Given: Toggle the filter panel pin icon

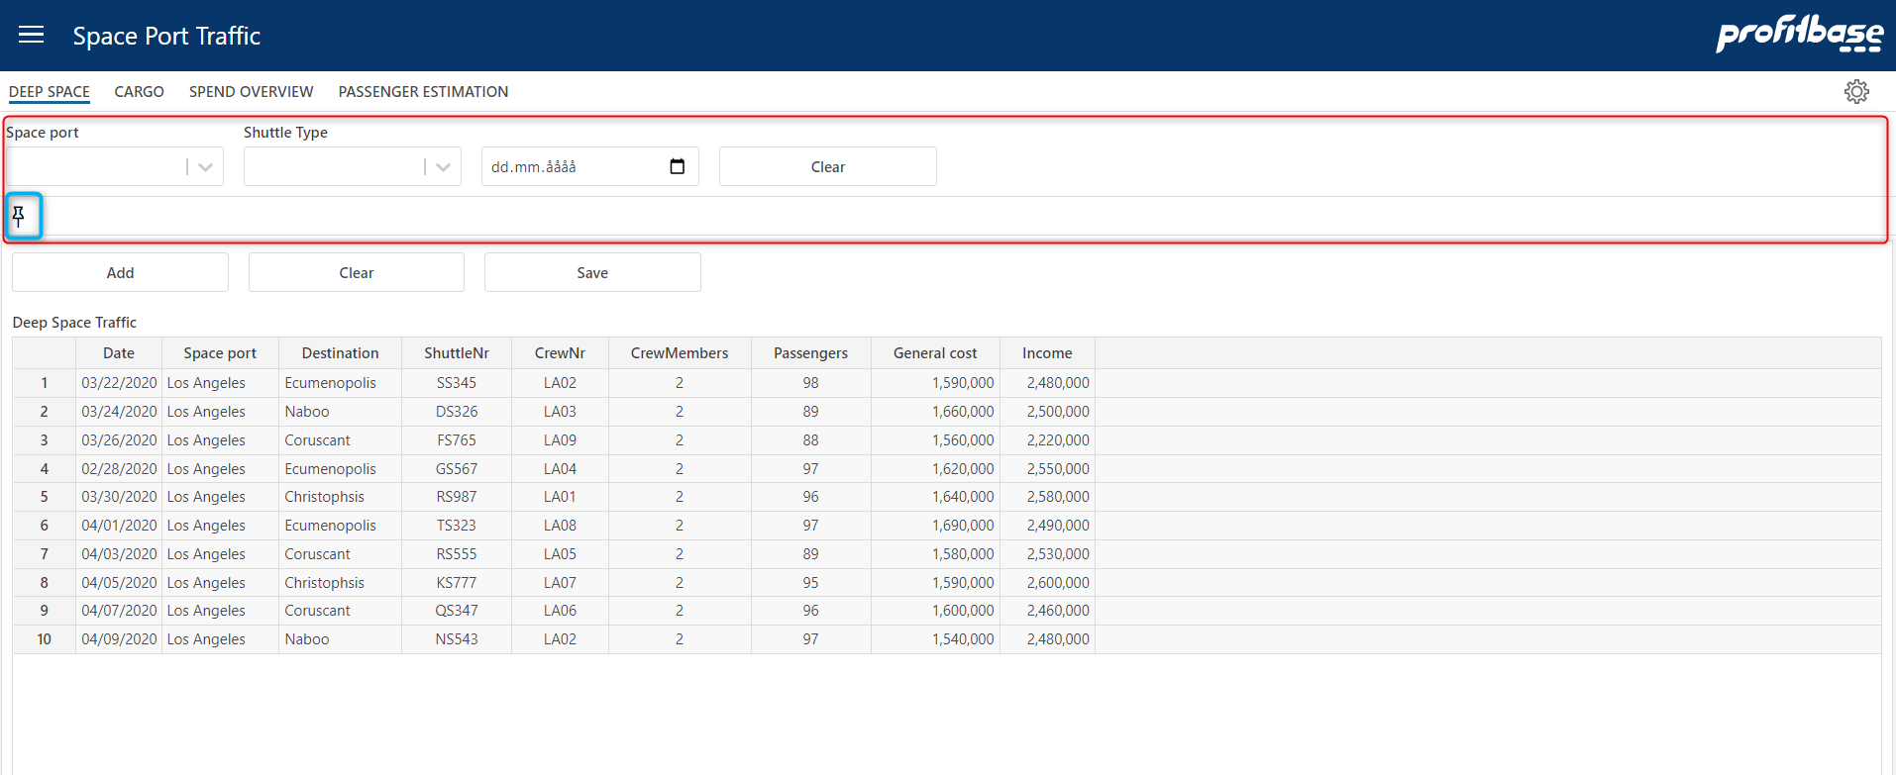Looking at the screenshot, I should pyautogui.click(x=19, y=216).
